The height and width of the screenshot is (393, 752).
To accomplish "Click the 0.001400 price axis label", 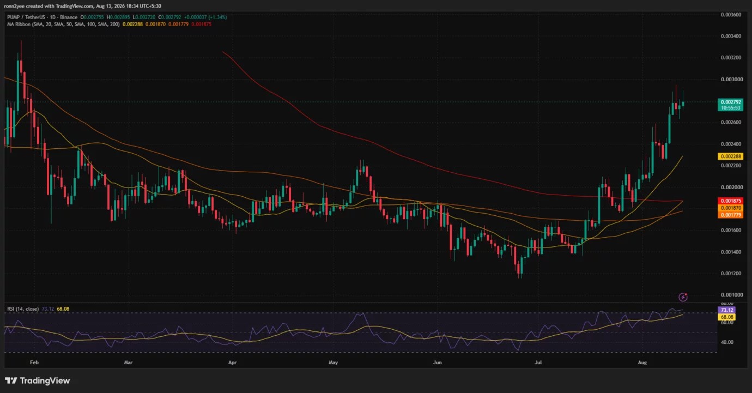I will point(731,252).
